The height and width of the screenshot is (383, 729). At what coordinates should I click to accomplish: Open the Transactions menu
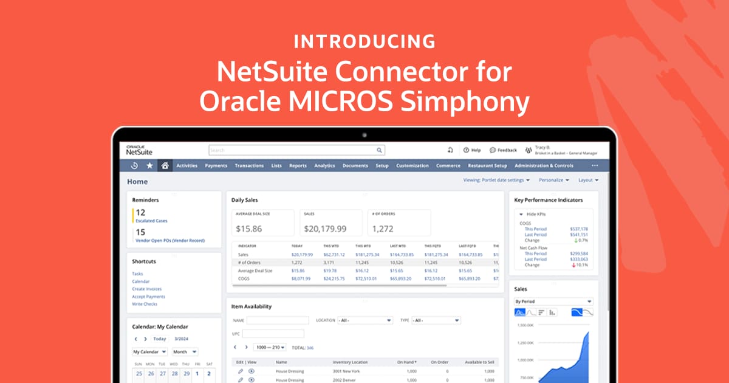click(249, 165)
